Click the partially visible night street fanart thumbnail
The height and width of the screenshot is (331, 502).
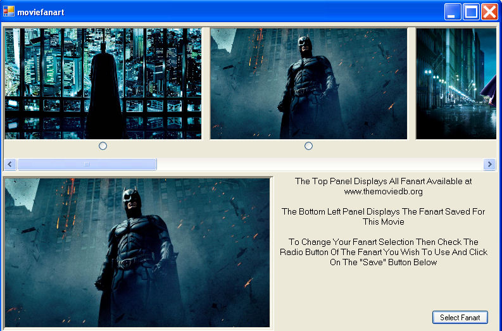click(456, 84)
